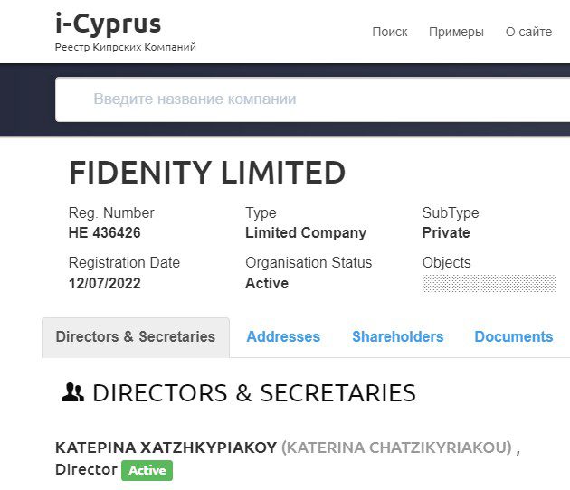Click director name ΚΑΤΕΡΙΝΑ ΧΑΤΖΗΚΥΡΙΑΚΟΥ
This screenshot has height=490, width=570.
166,448
